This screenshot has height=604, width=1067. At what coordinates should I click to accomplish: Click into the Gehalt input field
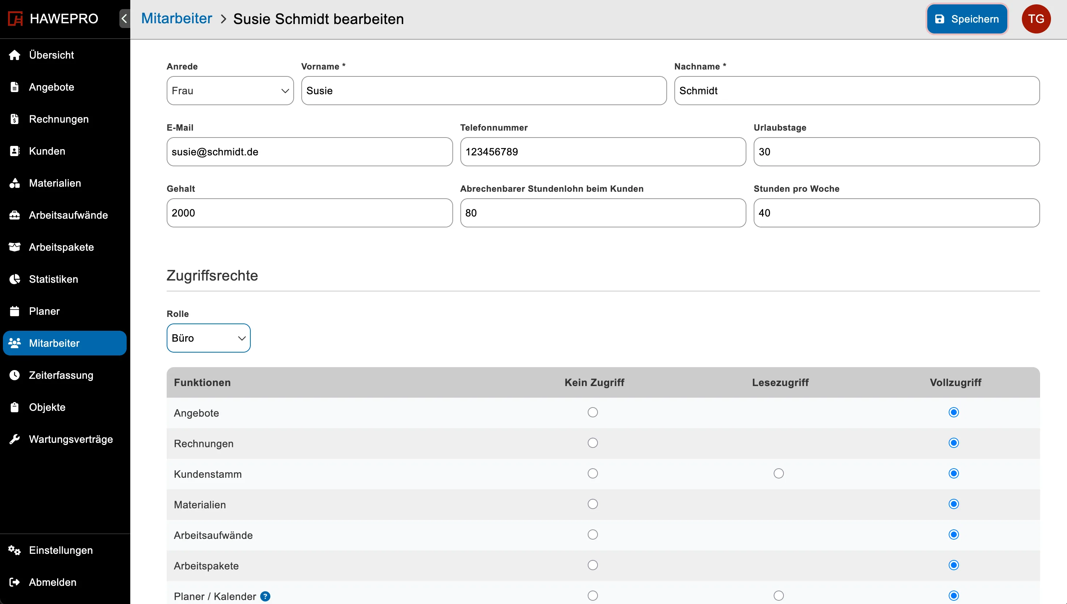[309, 213]
